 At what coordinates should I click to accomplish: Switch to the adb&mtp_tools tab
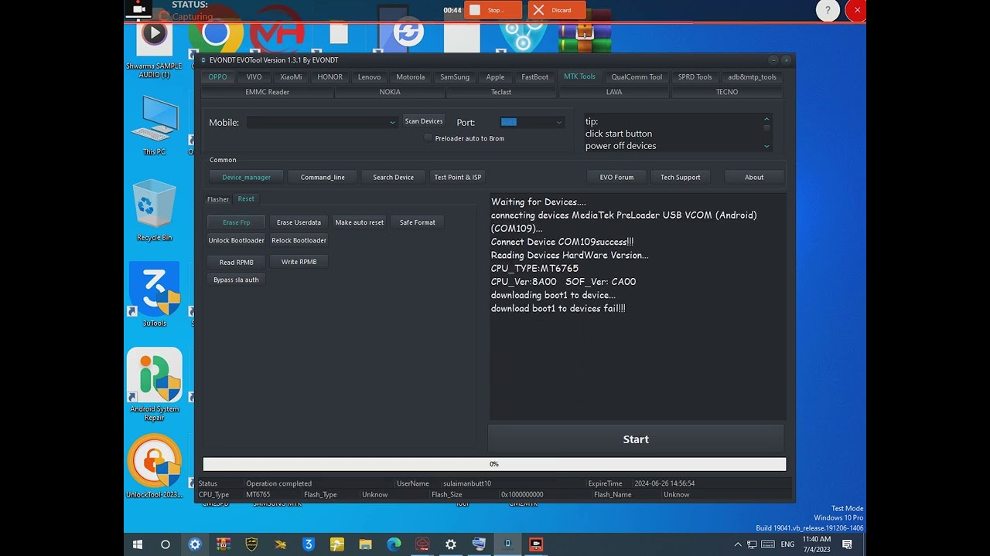(x=752, y=76)
